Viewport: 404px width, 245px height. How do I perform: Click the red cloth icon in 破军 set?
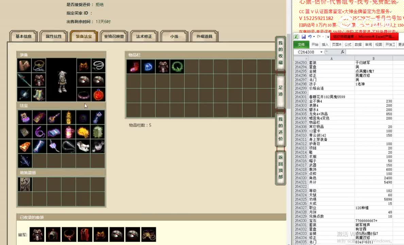(85, 234)
